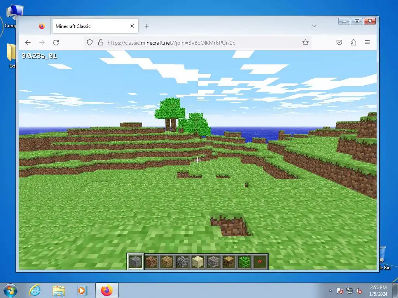Screen dimensions: 398x298
Task: Open Windows Explorer from taskbar
Action: [x=59, y=290]
